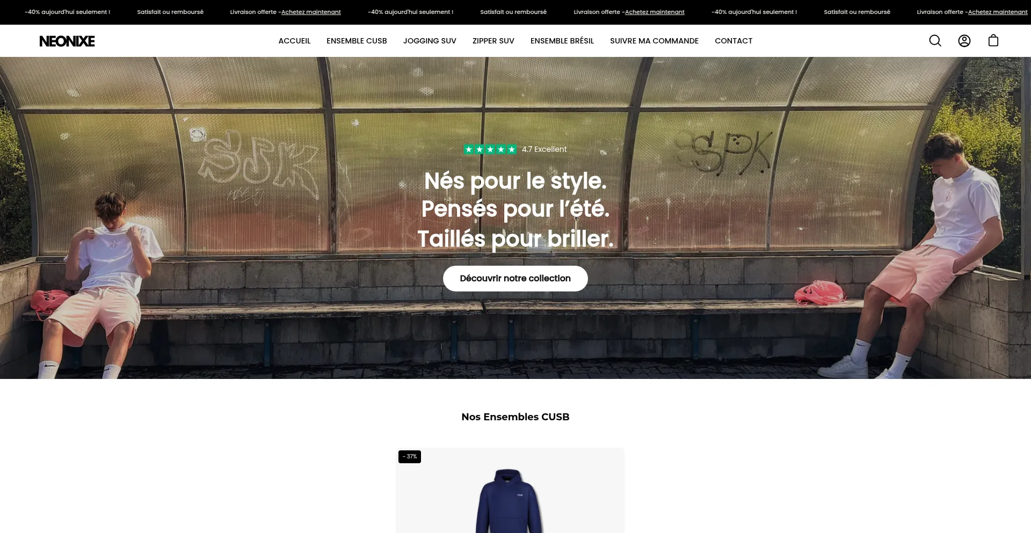1031x533 pixels.
Task: Open the user account icon
Action: pyautogui.click(x=964, y=41)
